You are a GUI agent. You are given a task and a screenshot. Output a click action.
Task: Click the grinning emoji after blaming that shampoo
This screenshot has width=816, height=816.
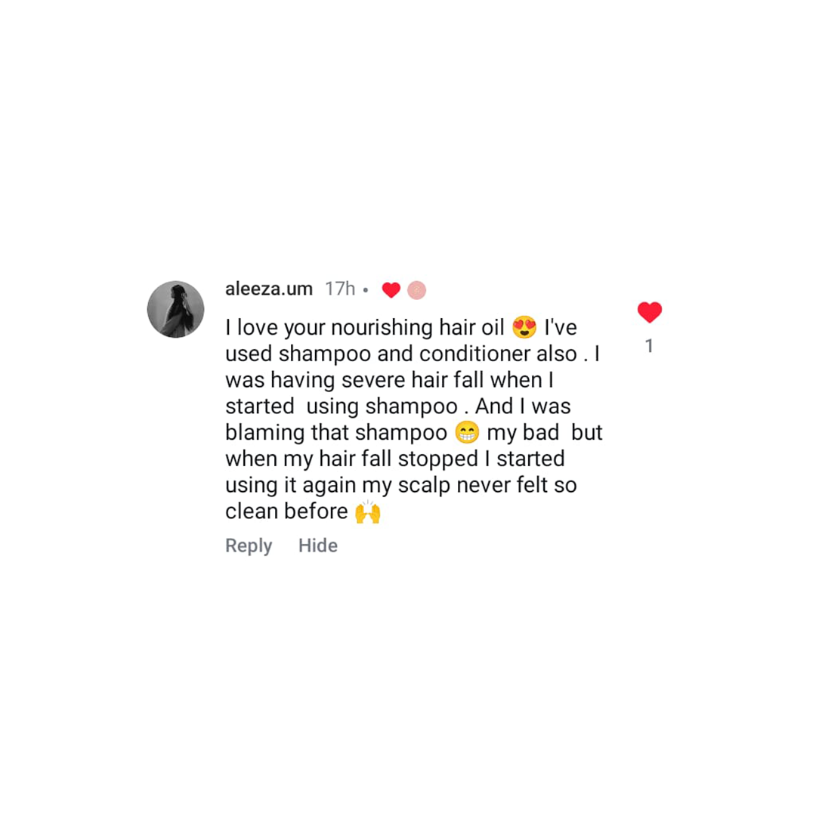(x=467, y=432)
